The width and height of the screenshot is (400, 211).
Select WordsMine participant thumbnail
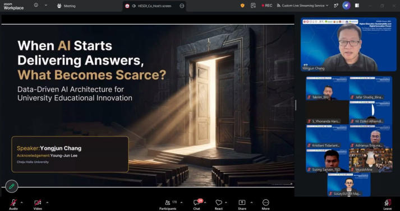tap(371, 161)
